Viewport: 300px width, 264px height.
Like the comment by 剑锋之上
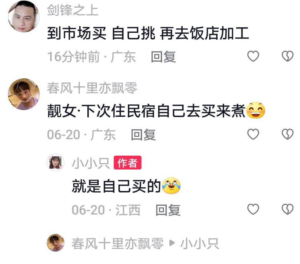(x=253, y=56)
